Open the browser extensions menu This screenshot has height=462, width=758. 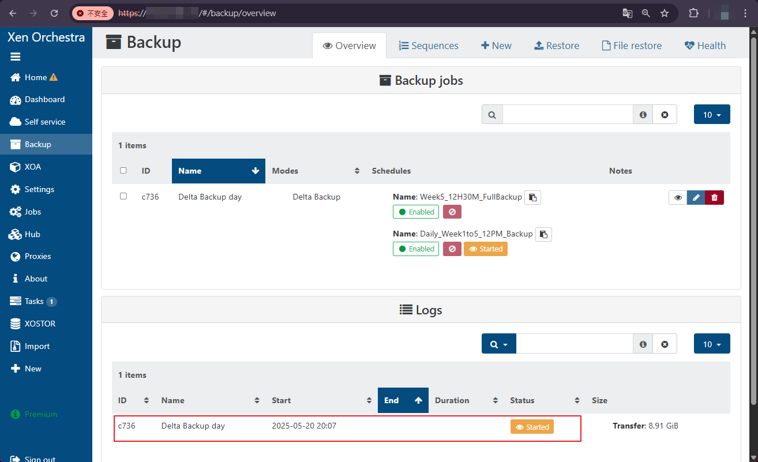[x=694, y=13]
